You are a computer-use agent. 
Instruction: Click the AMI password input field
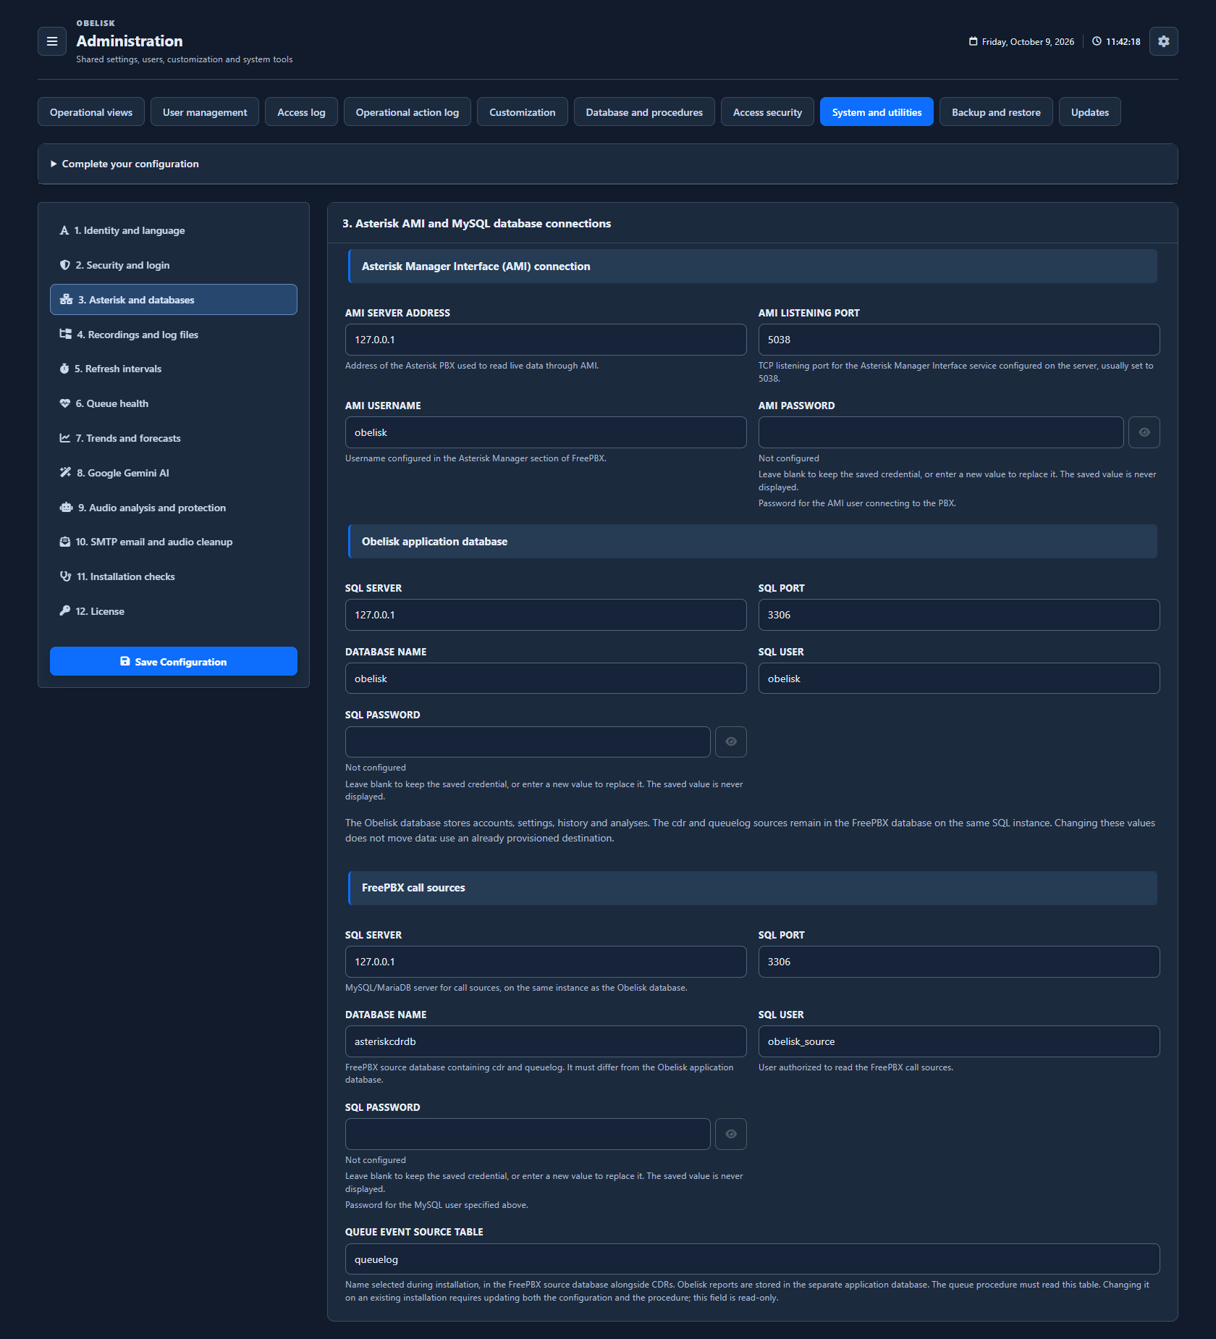[x=941, y=432]
